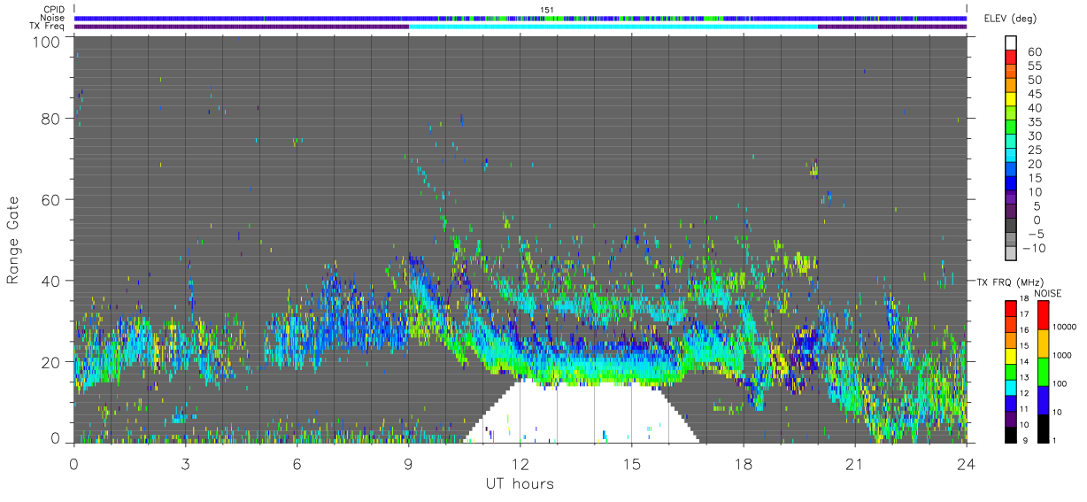The width and height of the screenshot is (1087, 502).
Task: Select the '40' tick on Range Gate axis
Action: 50,281
